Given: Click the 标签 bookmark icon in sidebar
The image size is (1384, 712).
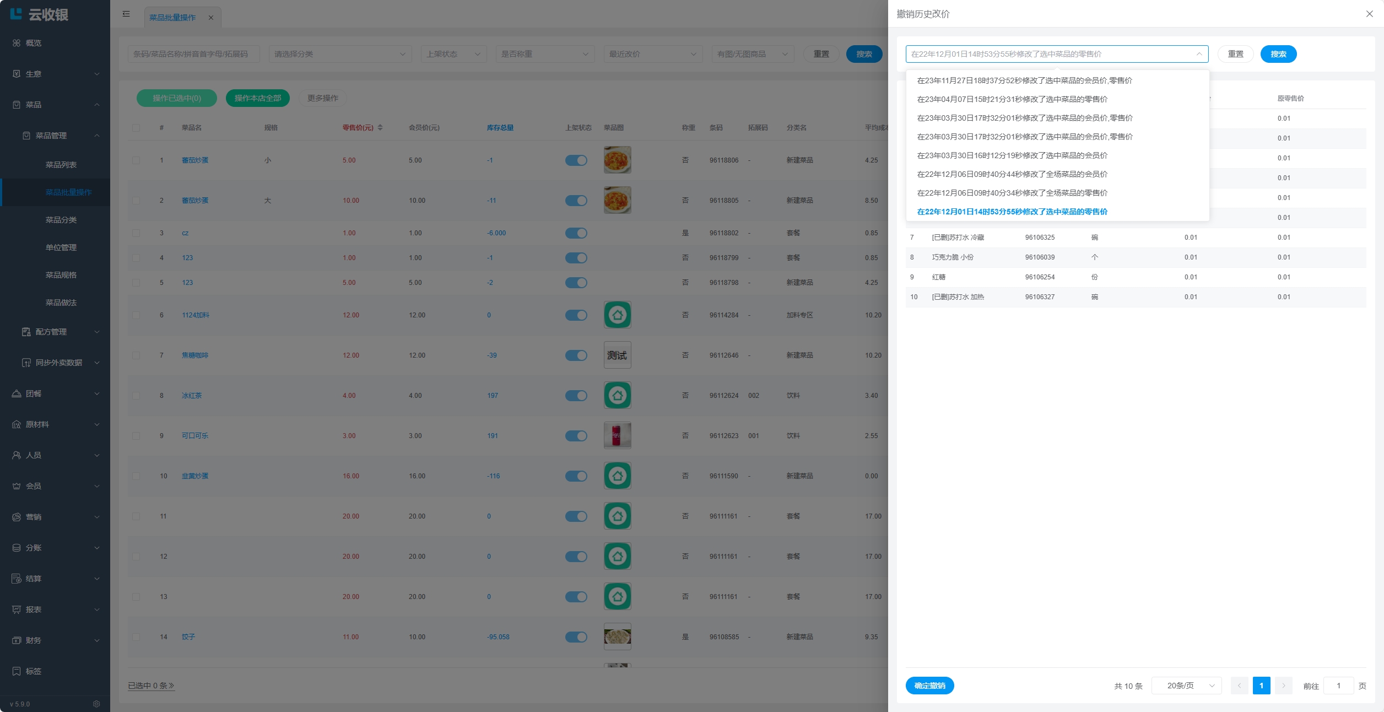Looking at the screenshot, I should coord(17,671).
